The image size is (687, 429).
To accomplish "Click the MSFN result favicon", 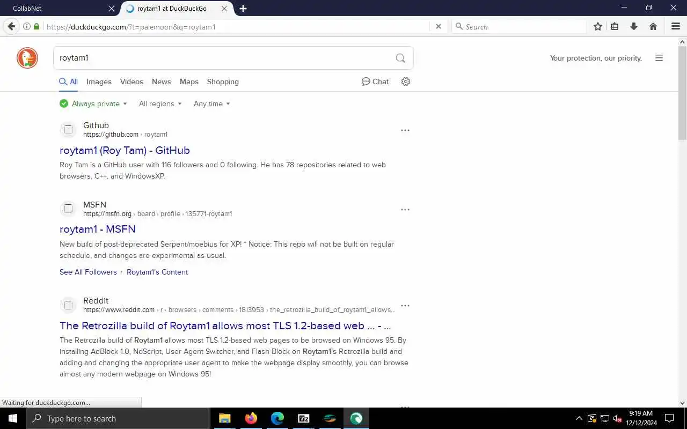I will tap(68, 209).
